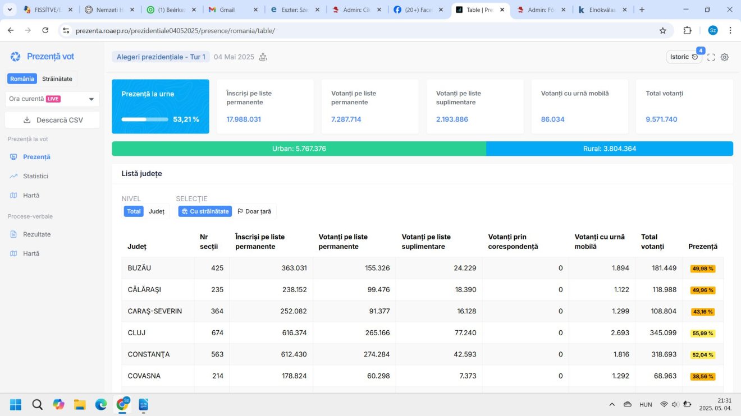Close the Table | Prezență browser tab
The width and height of the screenshot is (741, 416).
[502, 10]
